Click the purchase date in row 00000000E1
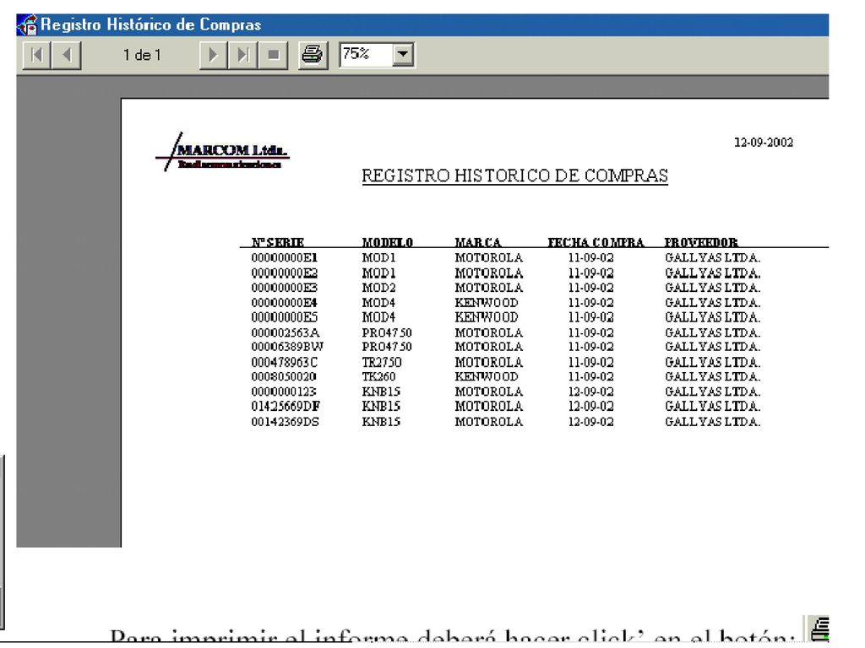The height and width of the screenshot is (648, 865). pos(590,258)
